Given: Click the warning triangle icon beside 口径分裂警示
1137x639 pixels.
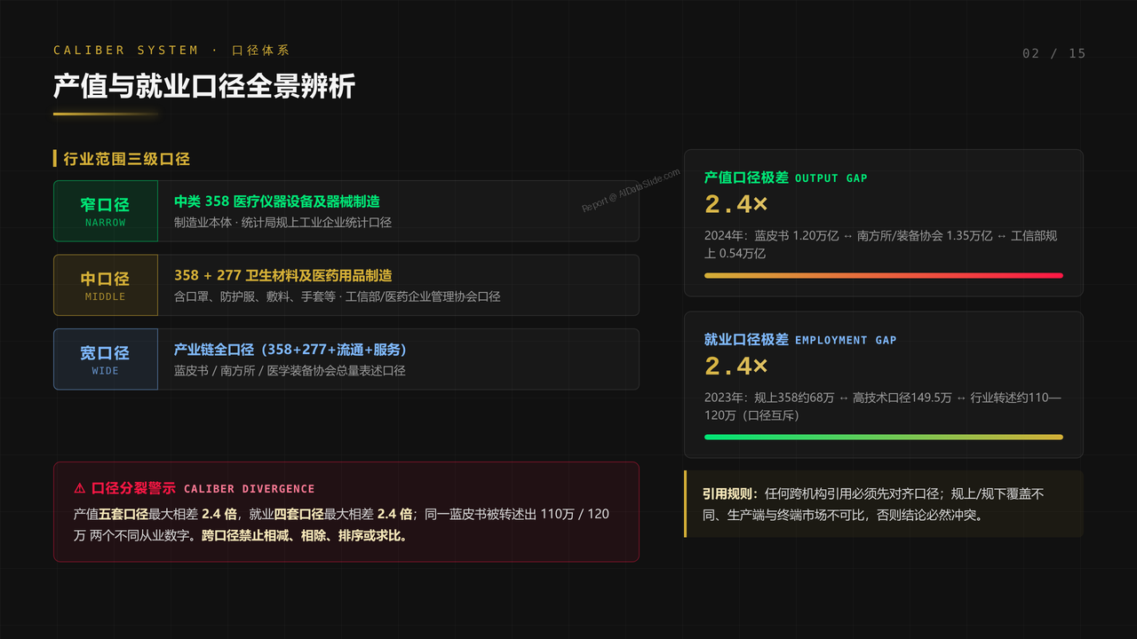Looking at the screenshot, I should point(79,488).
